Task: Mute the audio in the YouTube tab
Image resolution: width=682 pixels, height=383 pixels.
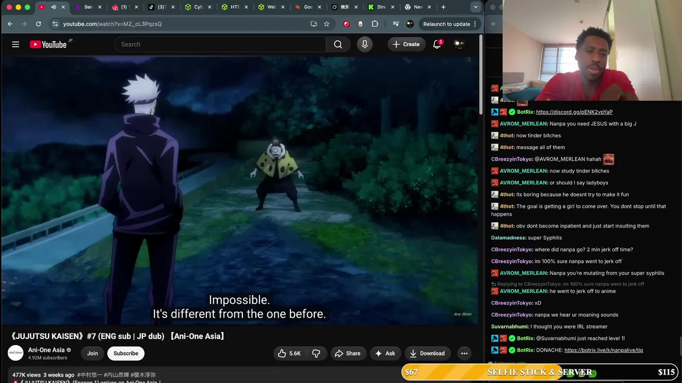Action: 53,7
